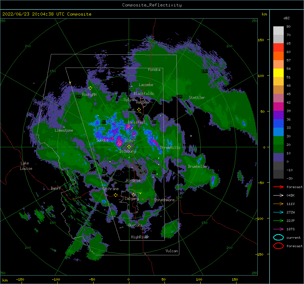Select the RockyMH label on map
The height and width of the screenshot is (284, 304).
coord(89,95)
